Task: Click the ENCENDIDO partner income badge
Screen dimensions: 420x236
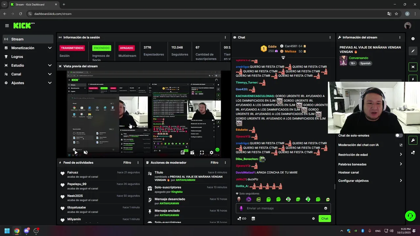Action: [102, 48]
